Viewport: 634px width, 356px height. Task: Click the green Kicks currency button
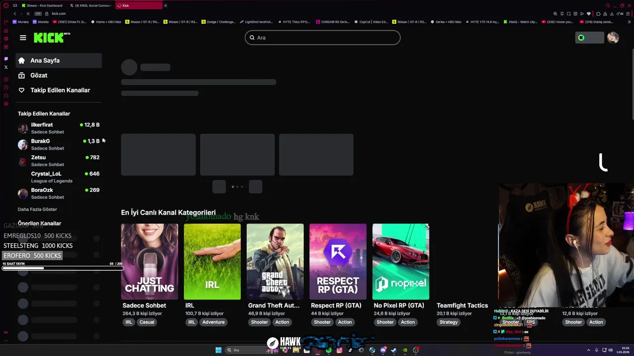pyautogui.click(x=589, y=38)
